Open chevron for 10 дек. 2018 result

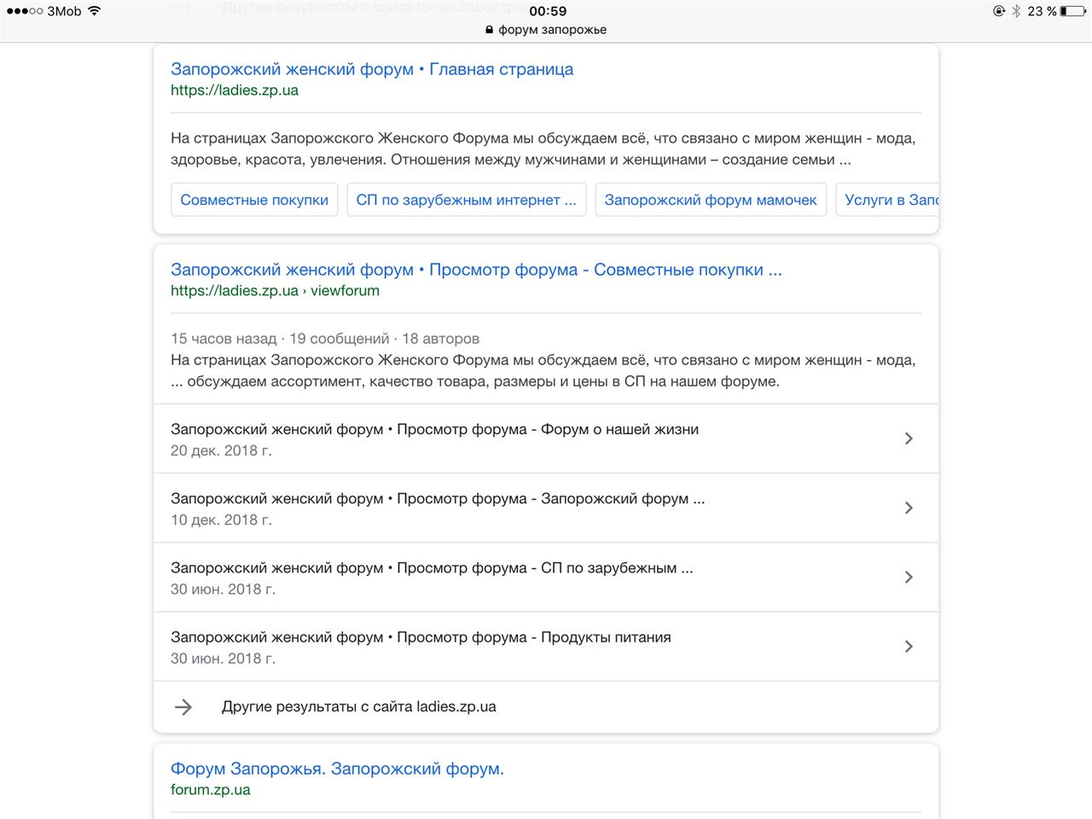(x=908, y=508)
